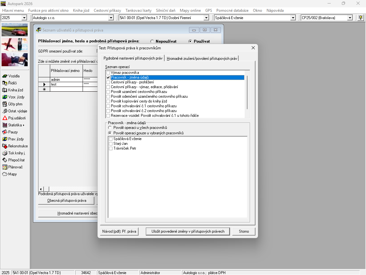This screenshot has width=366, height=275.
Task: Open the Vozidla sidebar icon
Action: coord(5,76)
